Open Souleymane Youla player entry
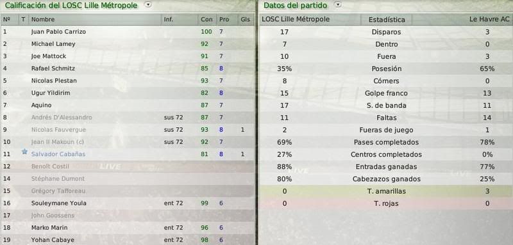The image size is (513, 245). pyautogui.click(x=59, y=203)
